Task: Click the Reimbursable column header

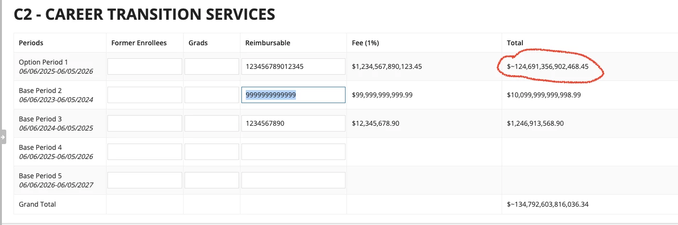Action: coord(268,43)
